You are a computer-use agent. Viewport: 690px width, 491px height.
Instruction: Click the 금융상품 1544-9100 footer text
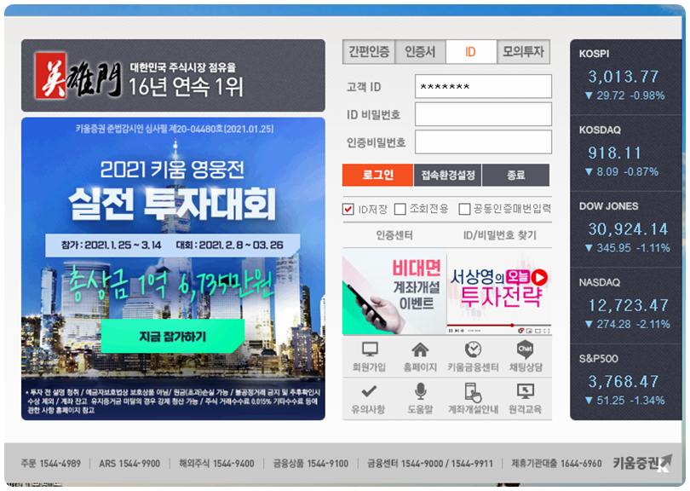click(x=311, y=463)
